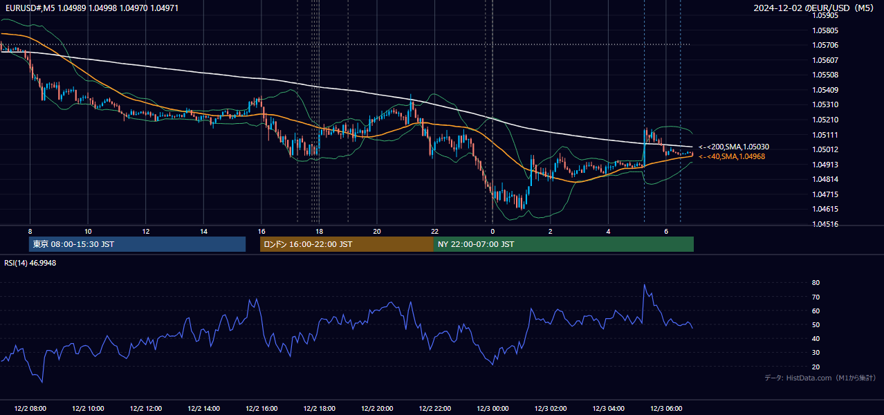Click price axis value 1.05310
The image size is (884, 415).
(825, 104)
